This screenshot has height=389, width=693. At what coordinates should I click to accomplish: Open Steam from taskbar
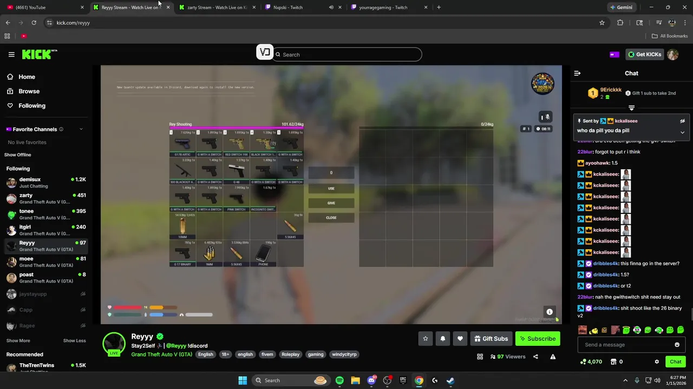click(450, 380)
